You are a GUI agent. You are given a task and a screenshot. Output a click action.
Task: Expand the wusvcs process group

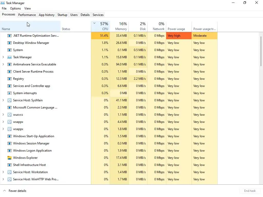coord(3,115)
